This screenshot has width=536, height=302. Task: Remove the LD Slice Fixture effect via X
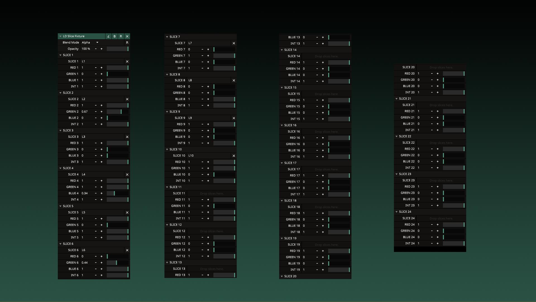127,36
